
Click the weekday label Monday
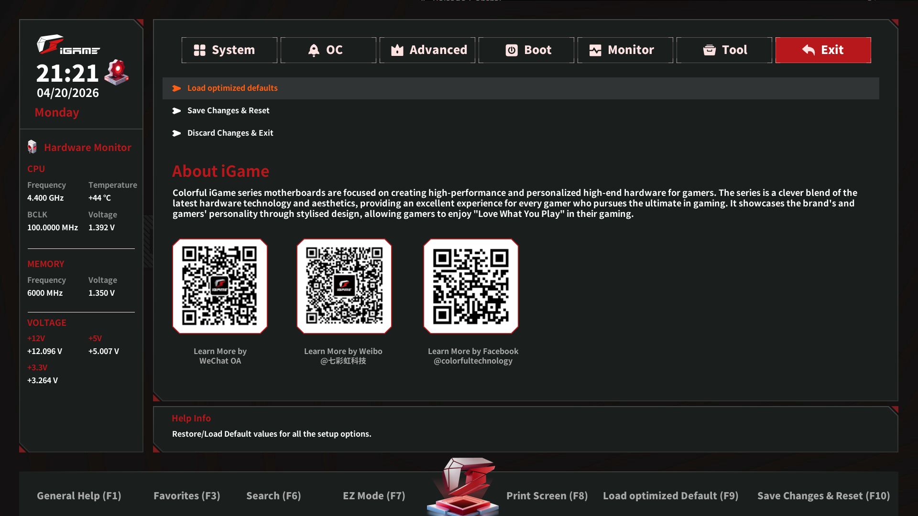coord(57,113)
